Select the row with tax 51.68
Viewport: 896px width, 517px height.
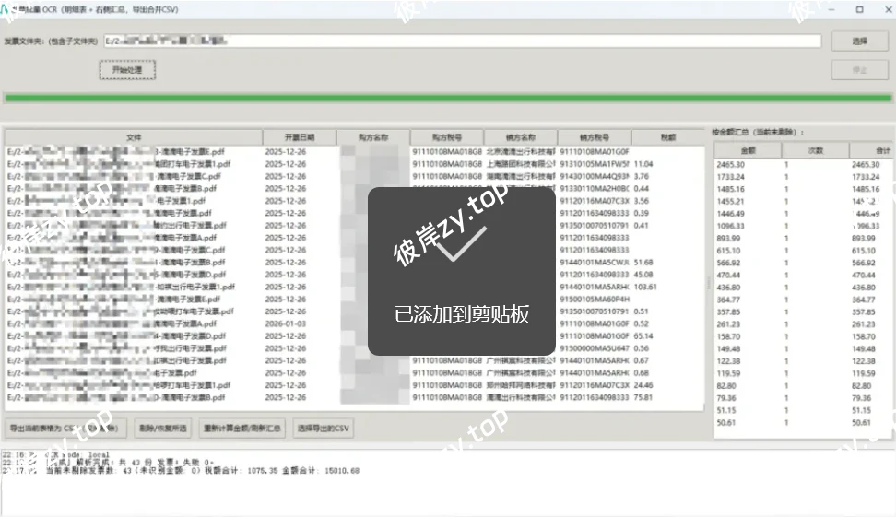pyautogui.click(x=354, y=263)
